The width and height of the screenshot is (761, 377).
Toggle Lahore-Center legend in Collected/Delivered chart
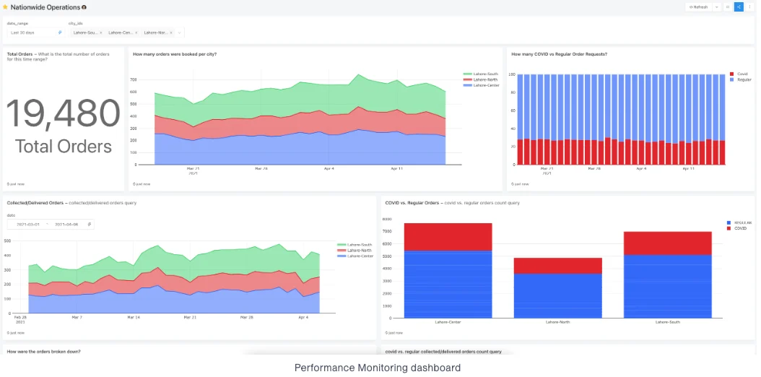coord(355,256)
